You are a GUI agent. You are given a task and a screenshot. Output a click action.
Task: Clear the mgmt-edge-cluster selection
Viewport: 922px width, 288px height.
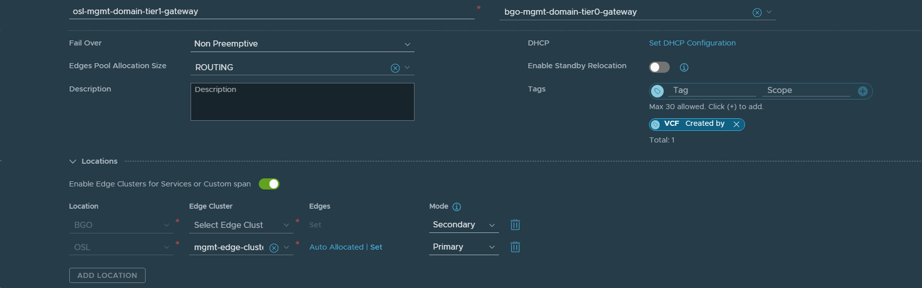(274, 248)
